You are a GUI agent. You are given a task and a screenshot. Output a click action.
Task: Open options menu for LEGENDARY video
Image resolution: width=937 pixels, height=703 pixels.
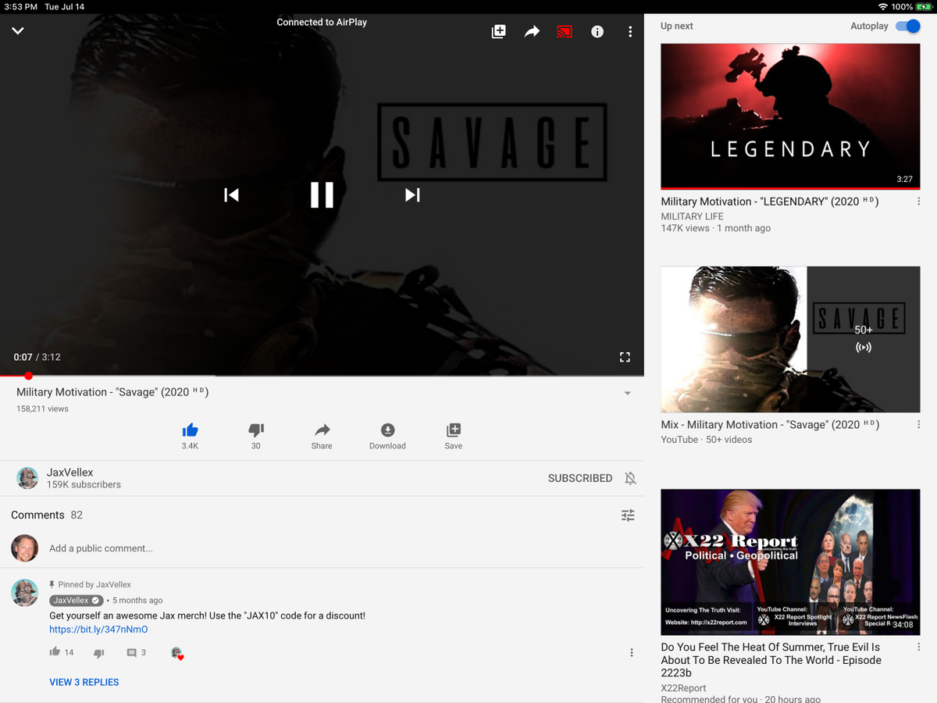pyautogui.click(x=918, y=202)
